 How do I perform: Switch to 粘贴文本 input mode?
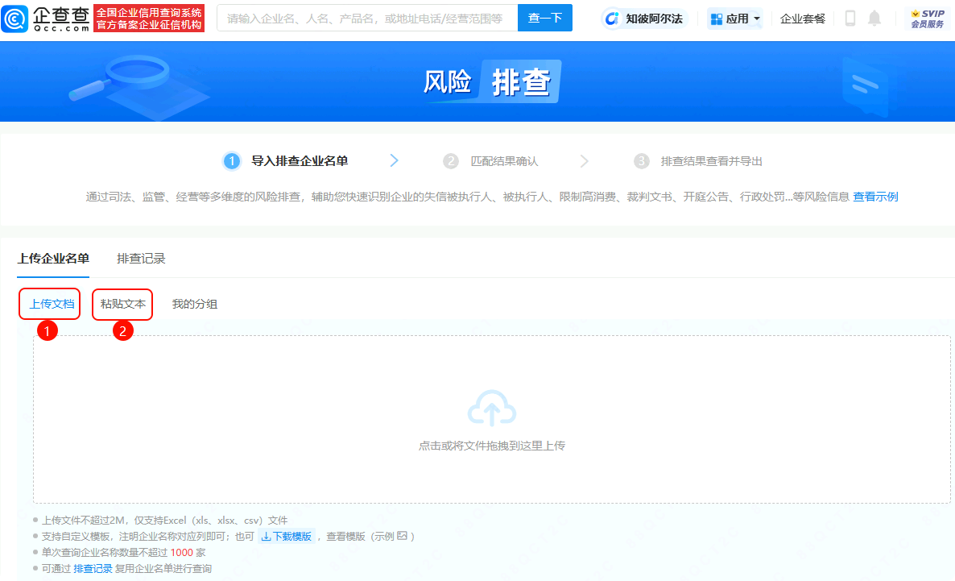123,304
